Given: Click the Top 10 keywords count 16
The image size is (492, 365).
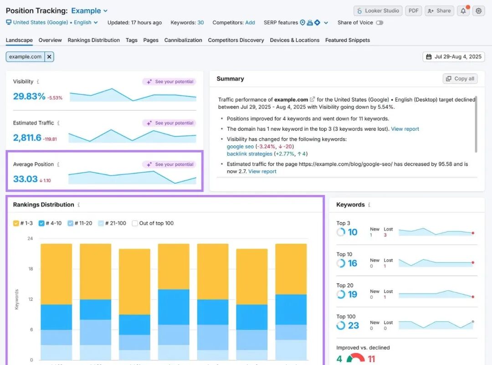Looking at the screenshot, I should 352,263.
